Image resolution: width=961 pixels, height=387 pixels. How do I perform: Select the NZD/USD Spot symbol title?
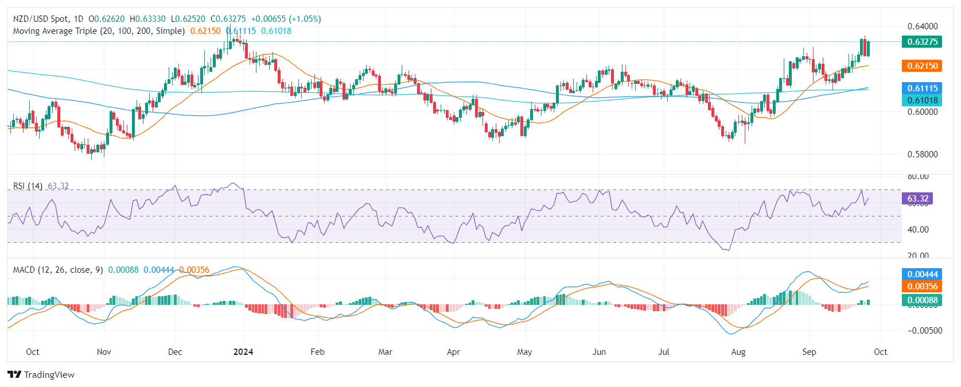point(40,19)
